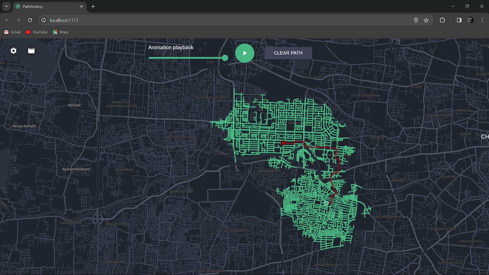Toggle the browser side panel

[459, 20]
